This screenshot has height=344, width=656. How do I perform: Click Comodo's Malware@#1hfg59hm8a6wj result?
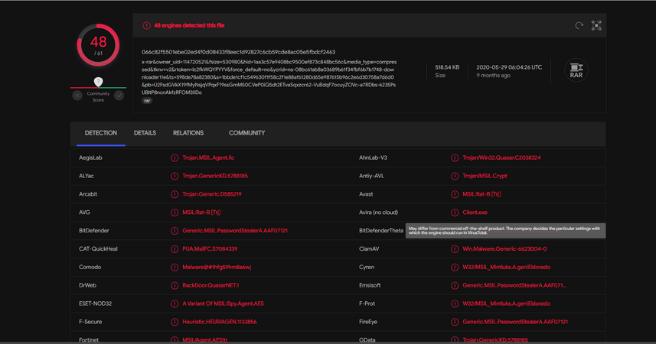[x=217, y=267]
